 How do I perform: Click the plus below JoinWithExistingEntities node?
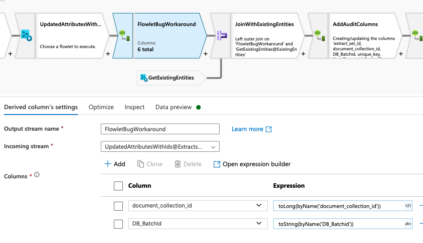coord(303,54)
